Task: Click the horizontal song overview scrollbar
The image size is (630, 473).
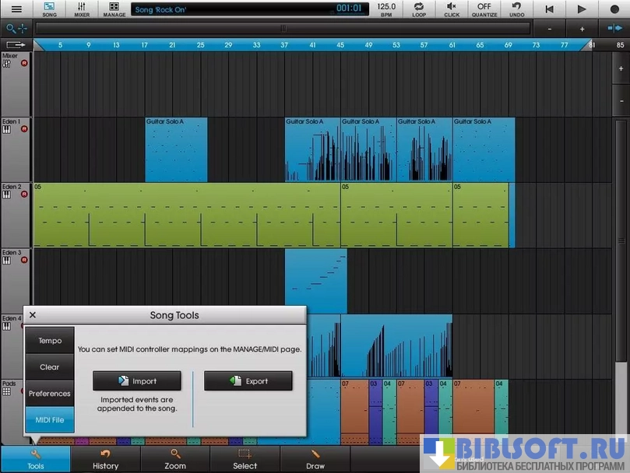Action: tap(283, 29)
